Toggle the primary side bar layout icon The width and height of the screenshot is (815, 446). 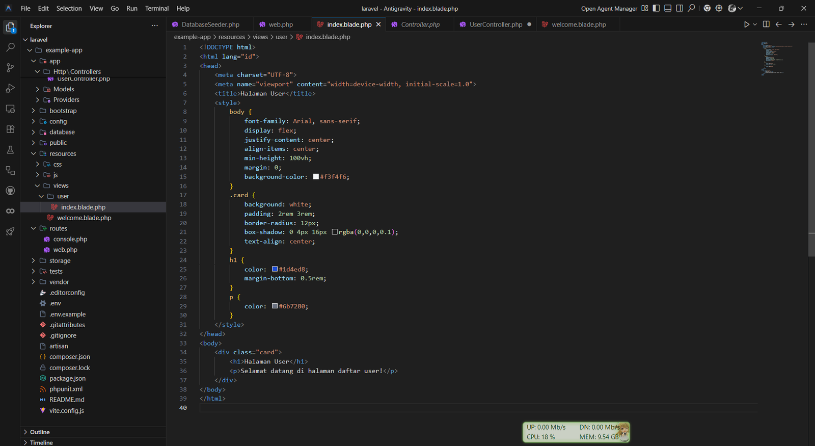click(x=656, y=8)
